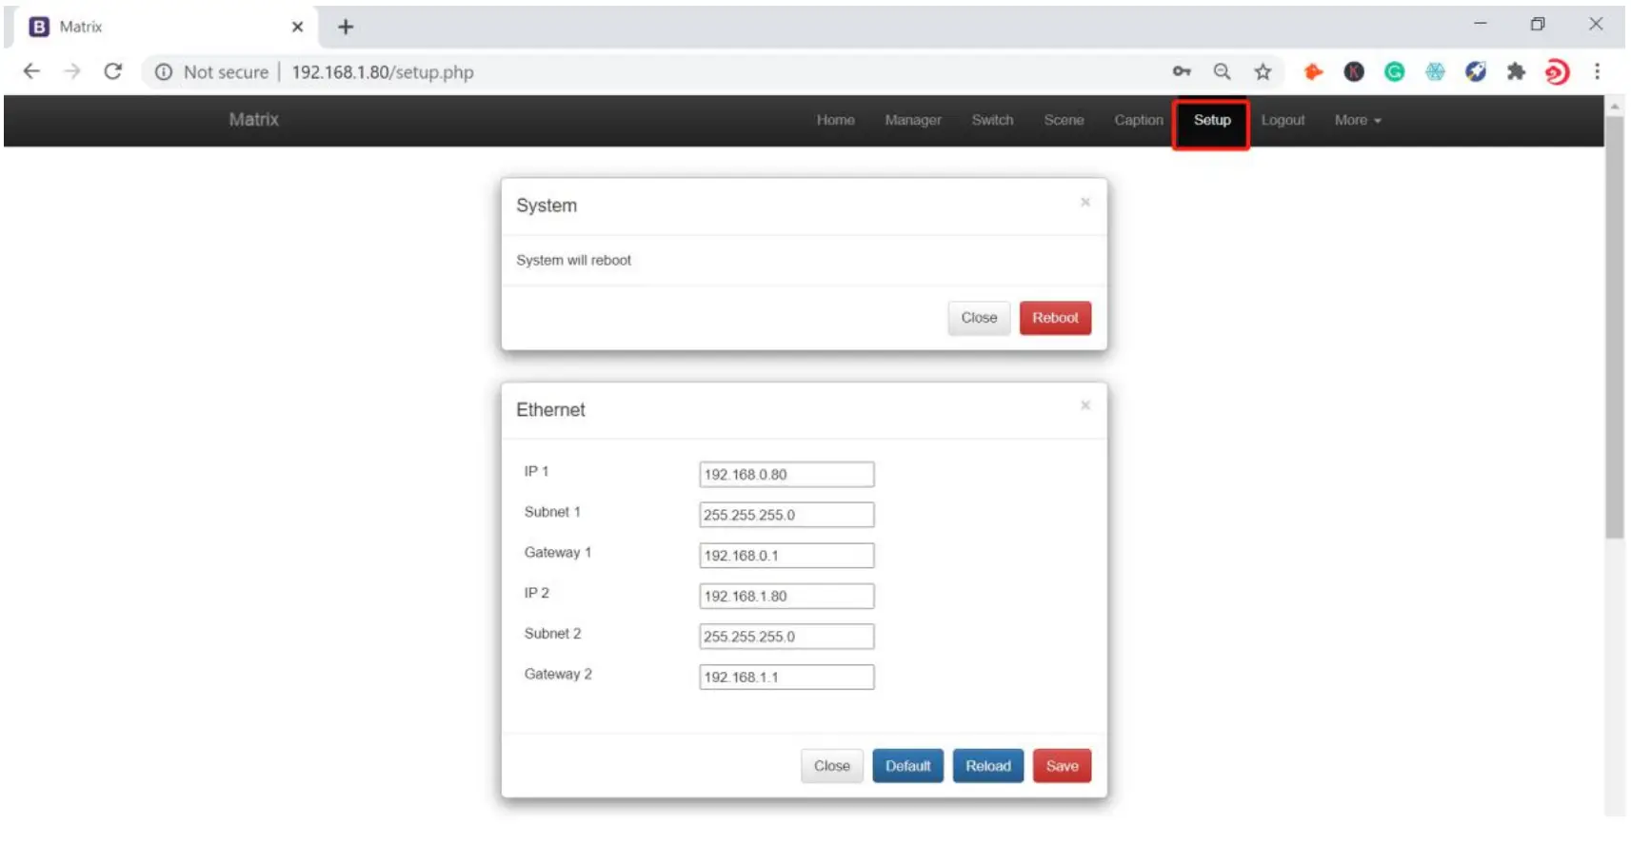
Task: Click the orange extension icon
Action: tap(1313, 71)
